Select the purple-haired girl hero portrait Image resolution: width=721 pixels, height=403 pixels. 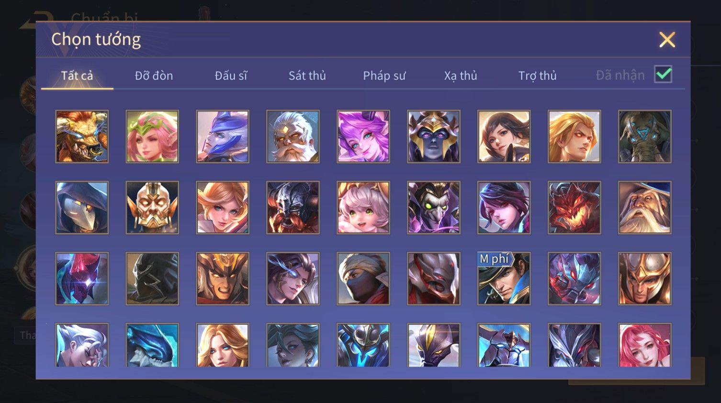363,137
